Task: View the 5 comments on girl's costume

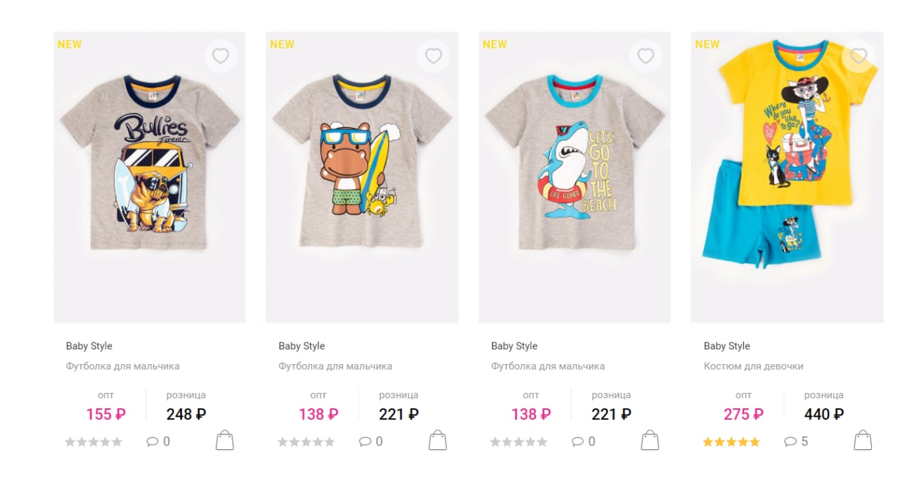Action: click(796, 441)
